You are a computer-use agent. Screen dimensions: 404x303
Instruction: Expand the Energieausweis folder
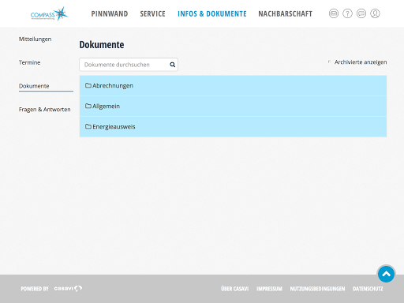tap(233, 127)
